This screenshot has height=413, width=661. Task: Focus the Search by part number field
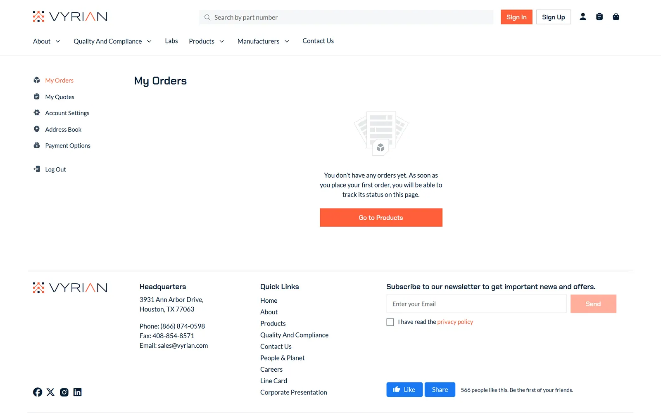tap(346, 17)
